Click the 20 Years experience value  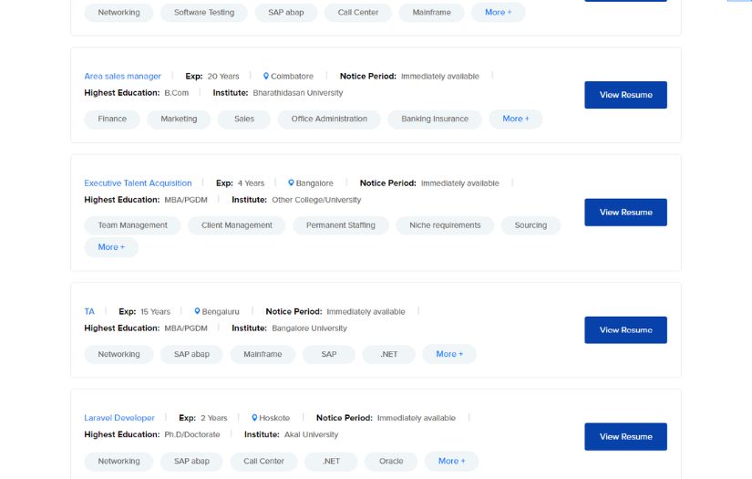(x=223, y=77)
